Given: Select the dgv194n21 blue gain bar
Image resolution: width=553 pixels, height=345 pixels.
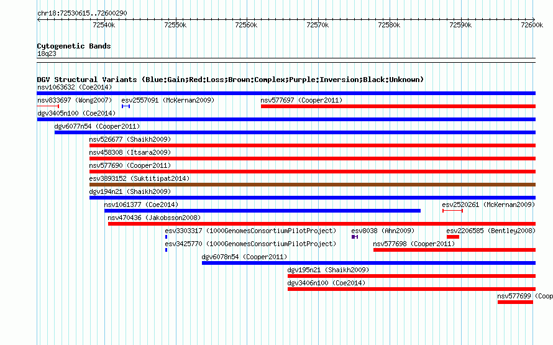Looking at the screenshot, I should click(313, 198).
